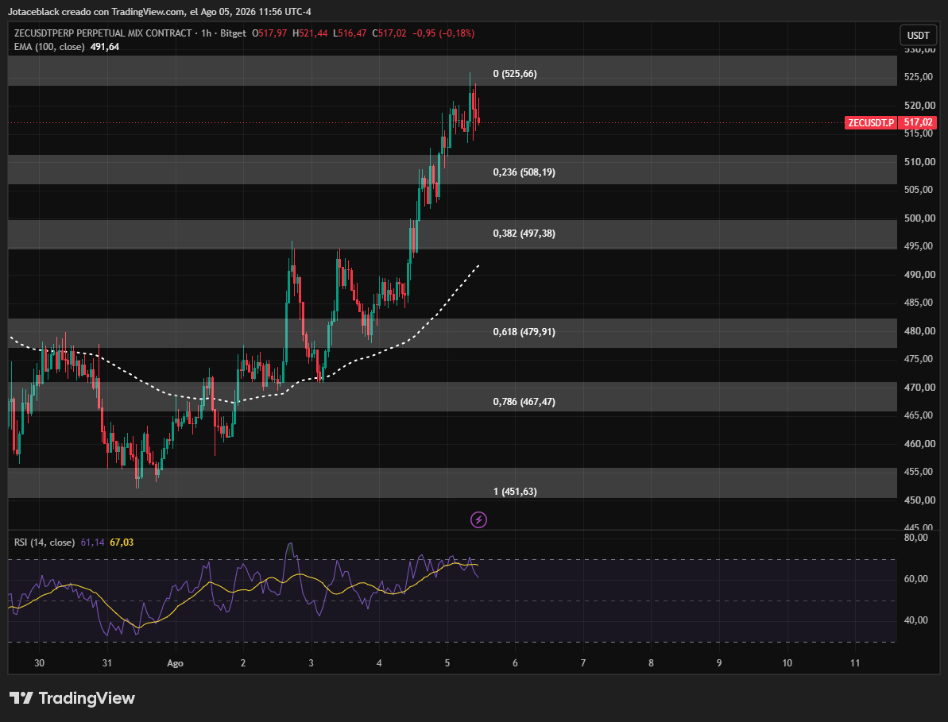Click the 480,00 price axis label

[919, 331]
